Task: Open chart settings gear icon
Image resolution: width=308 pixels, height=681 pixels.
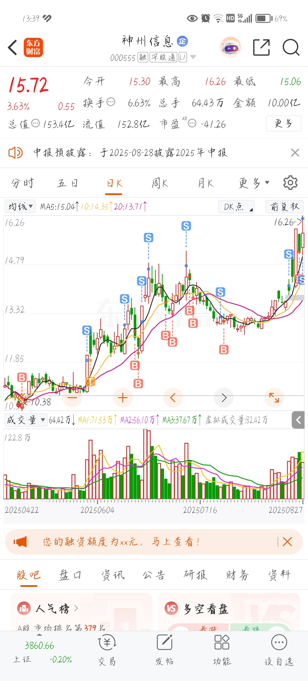Action: click(290, 183)
